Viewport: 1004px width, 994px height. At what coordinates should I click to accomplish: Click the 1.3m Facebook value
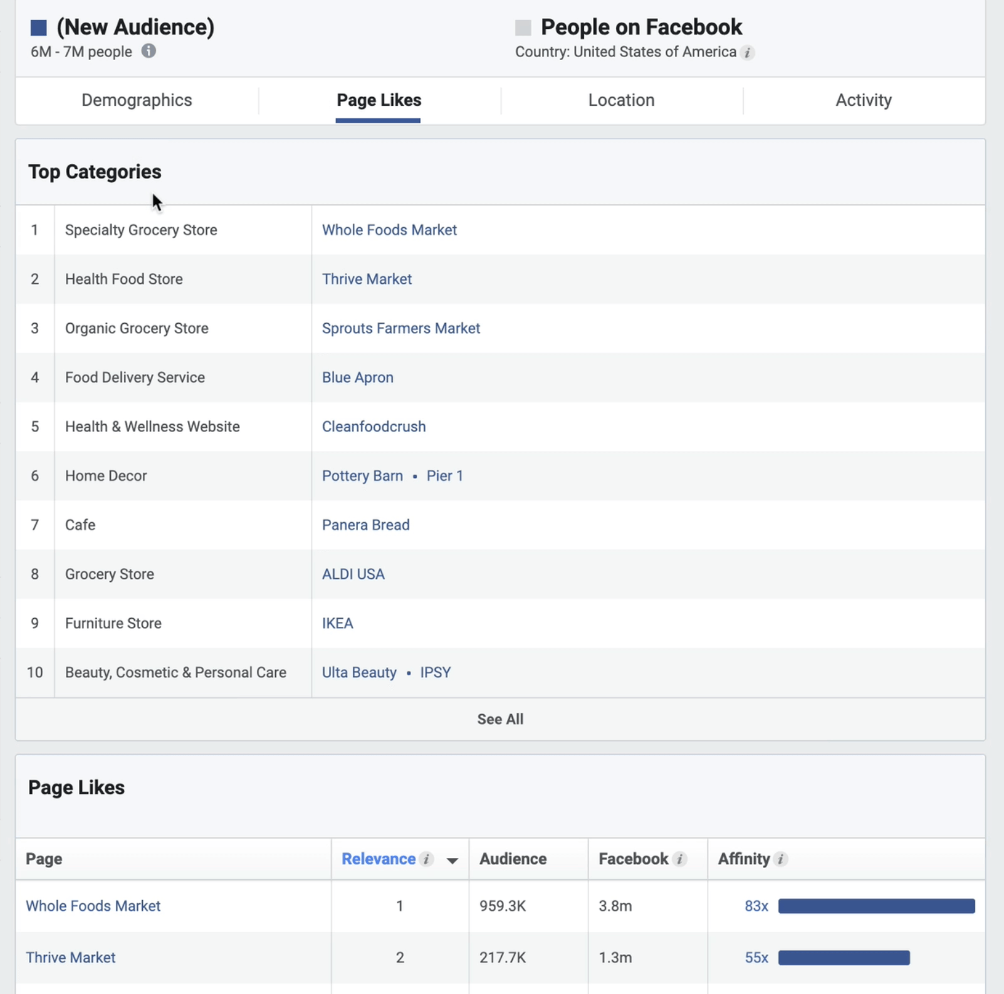[x=615, y=958]
